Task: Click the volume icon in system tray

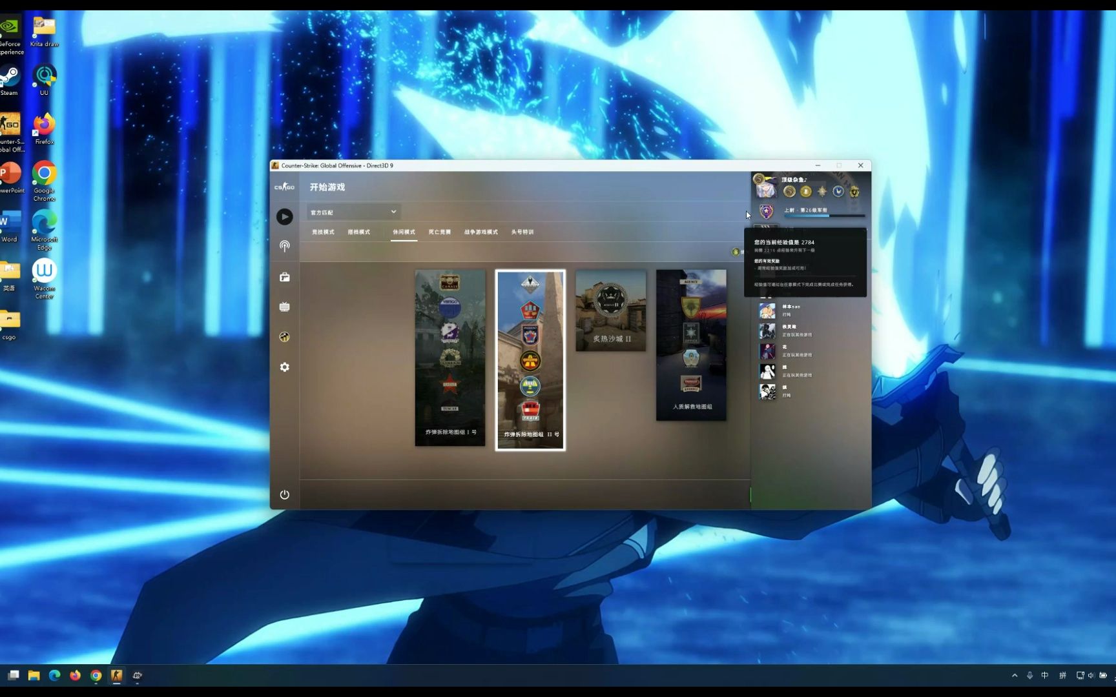Action: tap(1091, 675)
